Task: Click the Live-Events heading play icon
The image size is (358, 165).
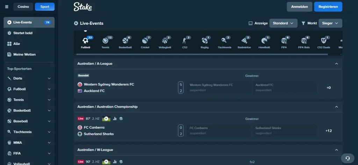Action: (x=76, y=23)
